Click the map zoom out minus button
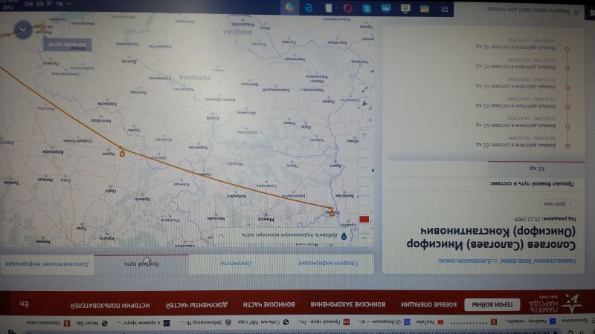This screenshot has width=595, height=334. pyautogui.click(x=364, y=238)
